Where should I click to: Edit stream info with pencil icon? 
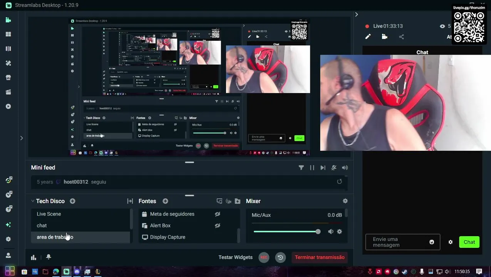368,37
